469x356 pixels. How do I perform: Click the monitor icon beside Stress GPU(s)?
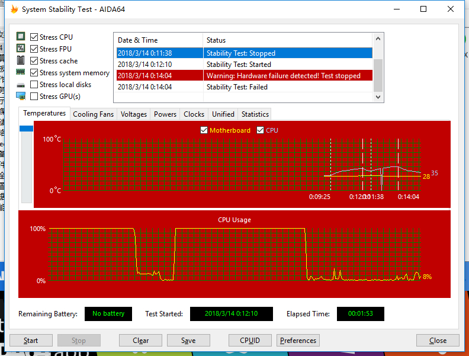point(21,96)
